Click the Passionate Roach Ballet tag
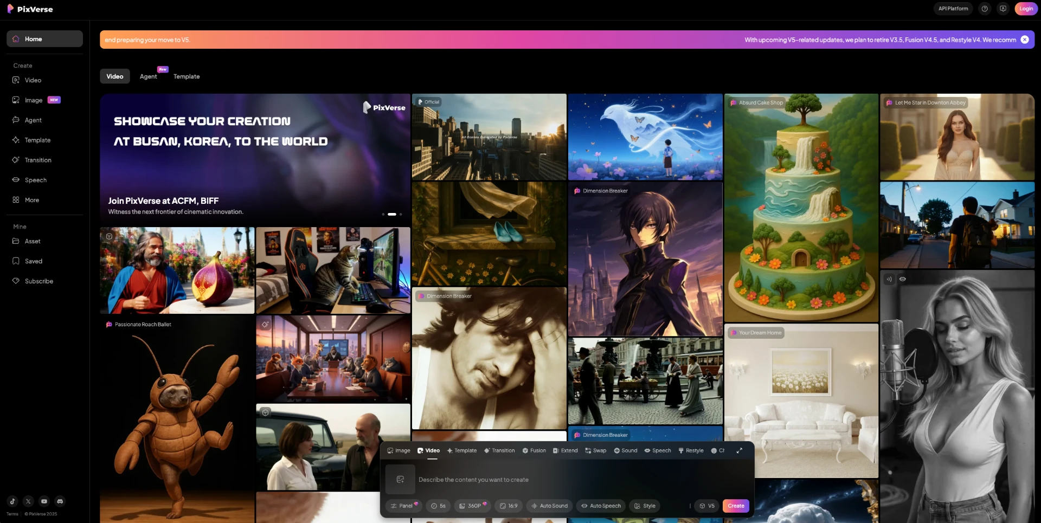 tap(139, 324)
